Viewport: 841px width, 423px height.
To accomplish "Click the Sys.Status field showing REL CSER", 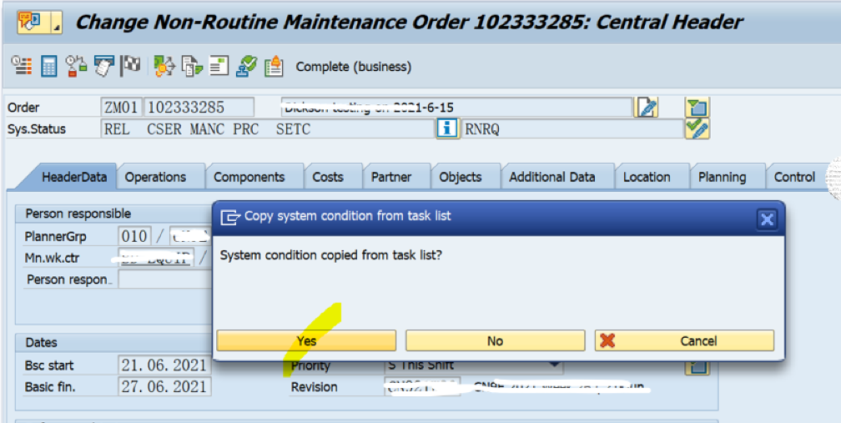I will [x=267, y=129].
